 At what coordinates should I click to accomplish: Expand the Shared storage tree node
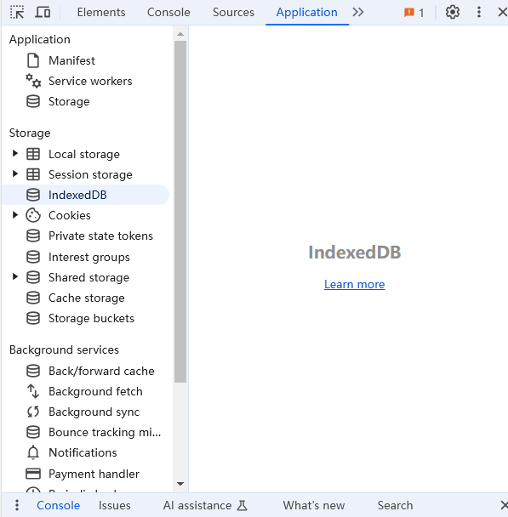pos(14,276)
